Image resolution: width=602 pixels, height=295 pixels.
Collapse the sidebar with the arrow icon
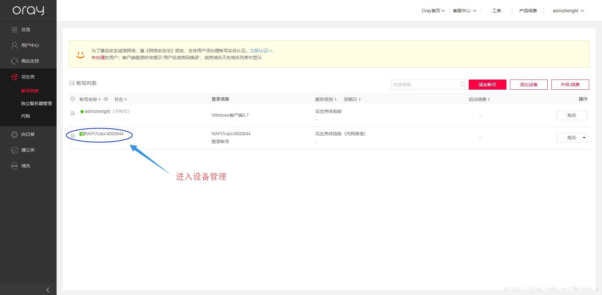coord(48,290)
